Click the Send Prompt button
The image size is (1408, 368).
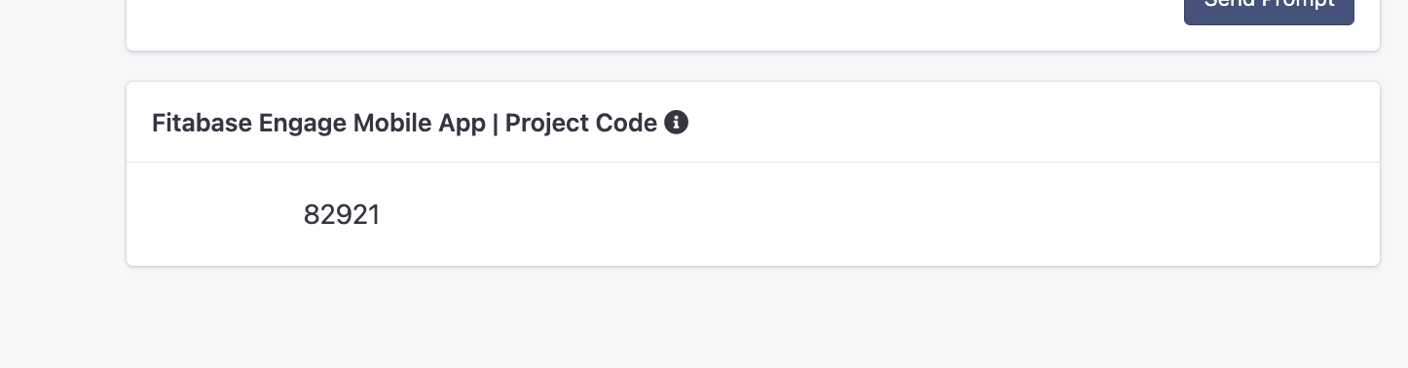click(x=1269, y=12)
